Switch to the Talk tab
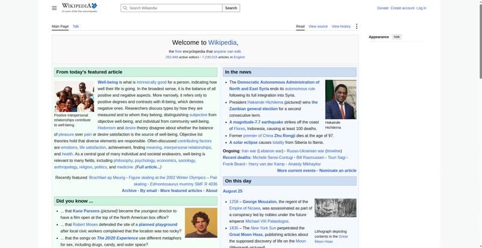This screenshot has height=248, width=482. (76, 26)
